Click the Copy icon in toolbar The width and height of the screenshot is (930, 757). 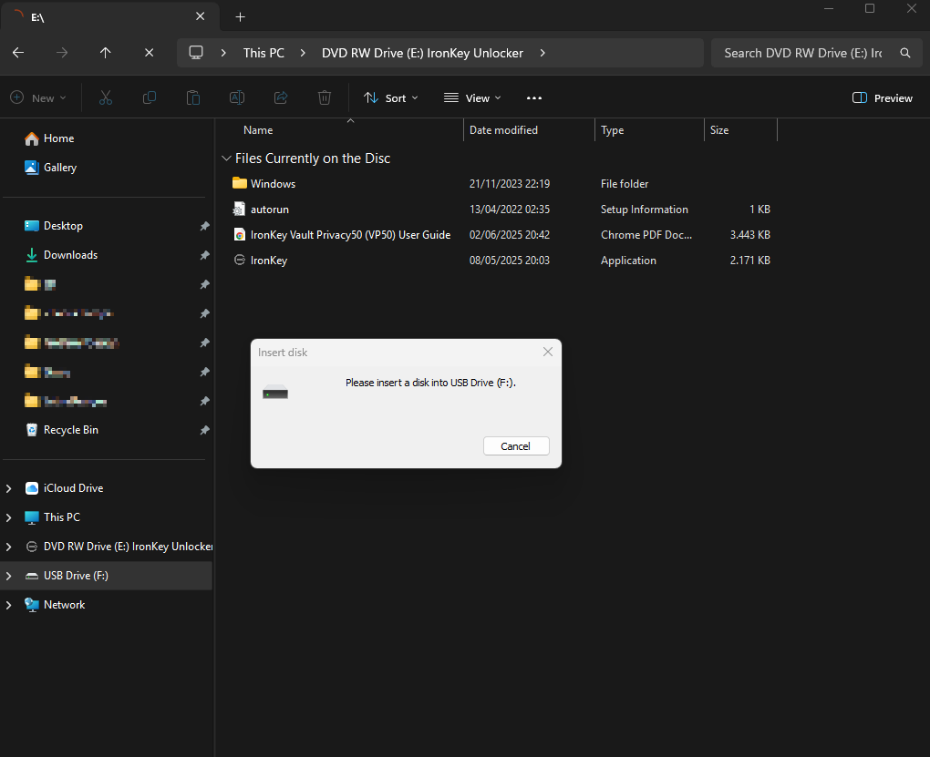pos(149,97)
